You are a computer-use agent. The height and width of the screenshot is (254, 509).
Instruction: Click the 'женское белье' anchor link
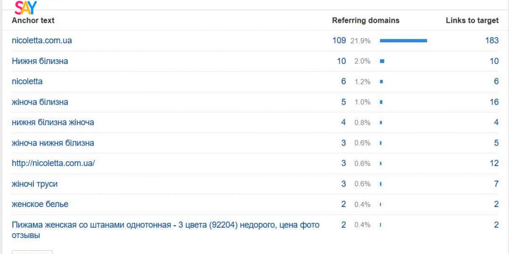click(40, 204)
